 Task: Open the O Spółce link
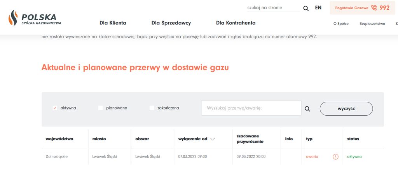coord(341,24)
